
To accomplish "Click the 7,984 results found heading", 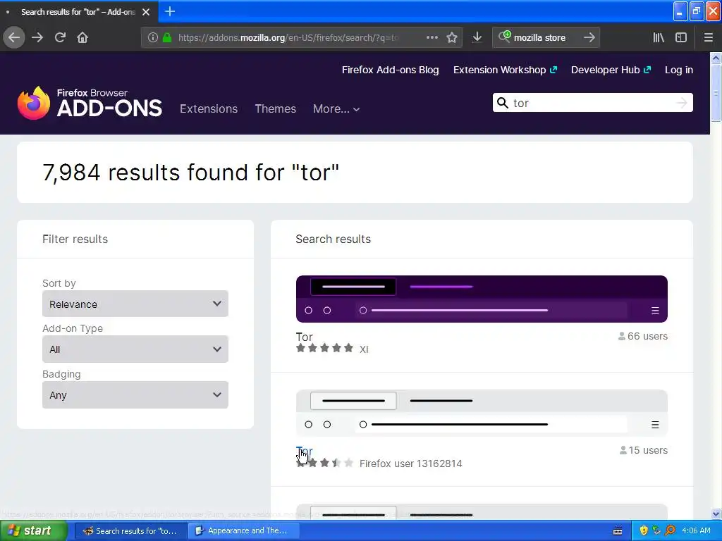I will tap(190, 172).
